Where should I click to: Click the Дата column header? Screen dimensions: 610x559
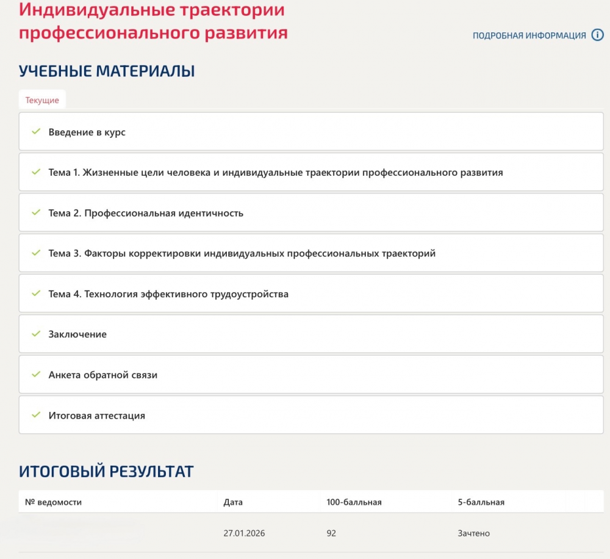point(233,502)
